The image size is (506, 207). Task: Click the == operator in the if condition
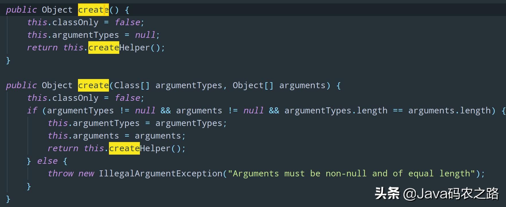(398, 111)
